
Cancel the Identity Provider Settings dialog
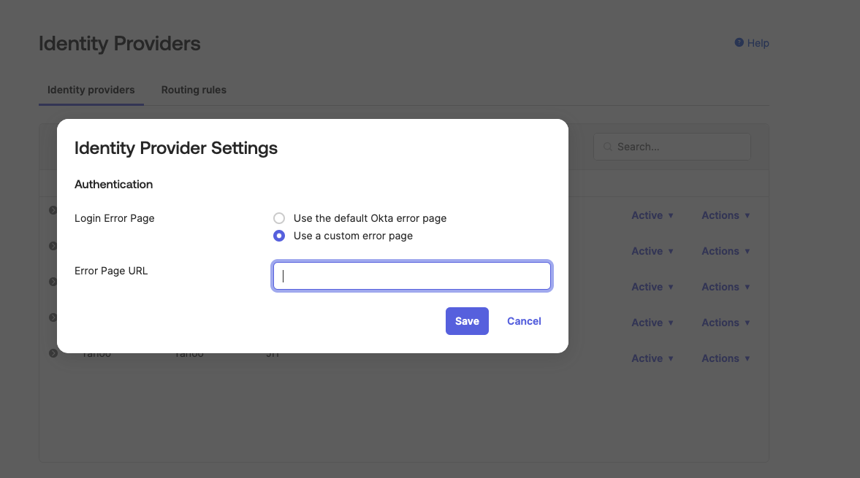click(x=524, y=321)
